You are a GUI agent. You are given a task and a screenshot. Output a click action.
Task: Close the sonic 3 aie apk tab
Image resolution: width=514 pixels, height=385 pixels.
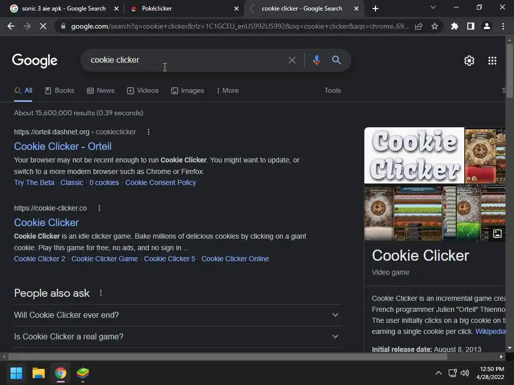click(x=116, y=9)
